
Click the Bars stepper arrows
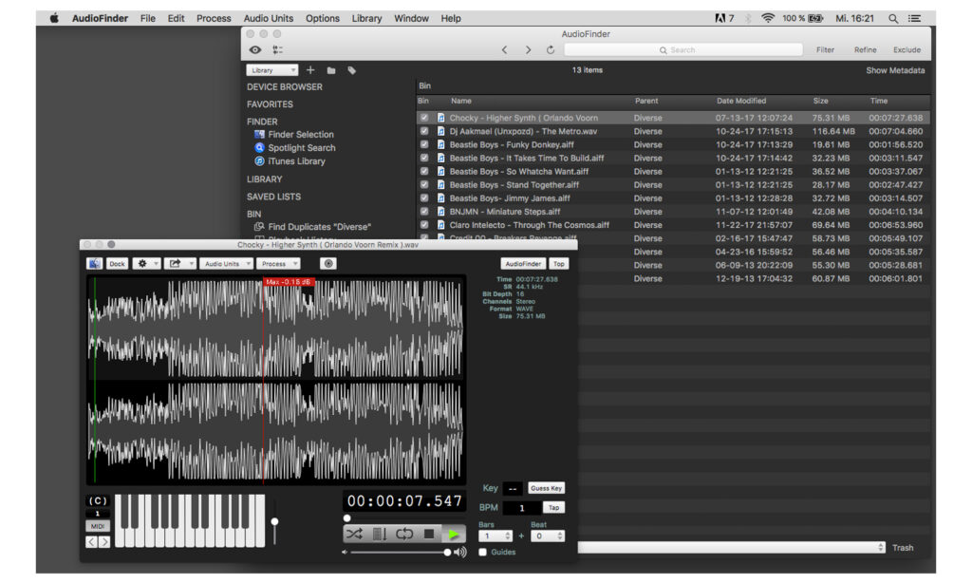[508, 536]
